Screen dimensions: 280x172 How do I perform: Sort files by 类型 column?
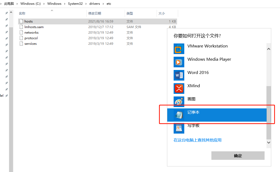130,13
